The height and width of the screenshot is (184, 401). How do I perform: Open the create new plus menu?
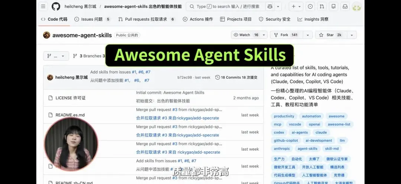pyautogui.click(x=296, y=6)
